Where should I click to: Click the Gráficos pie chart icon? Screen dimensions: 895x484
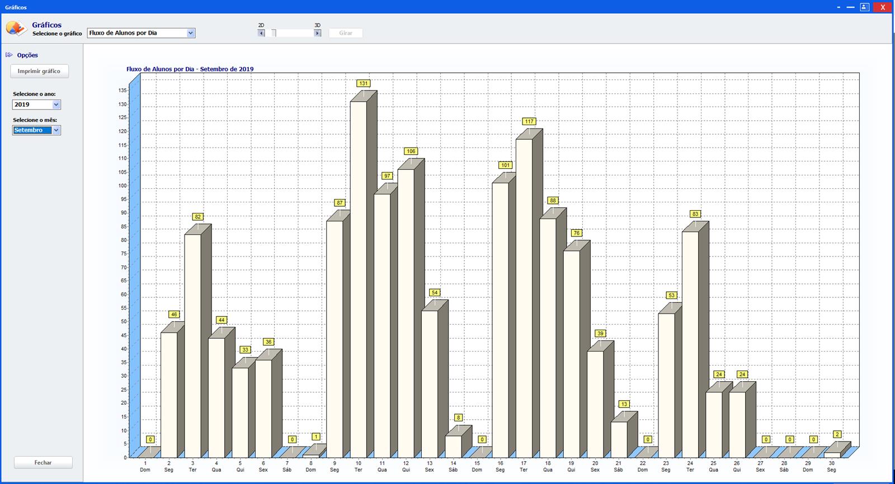coord(16,28)
